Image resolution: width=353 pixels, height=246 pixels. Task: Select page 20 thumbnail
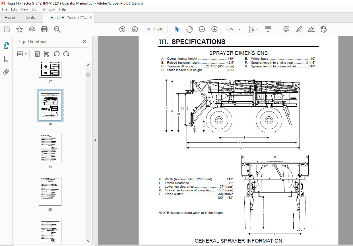click(x=50, y=191)
